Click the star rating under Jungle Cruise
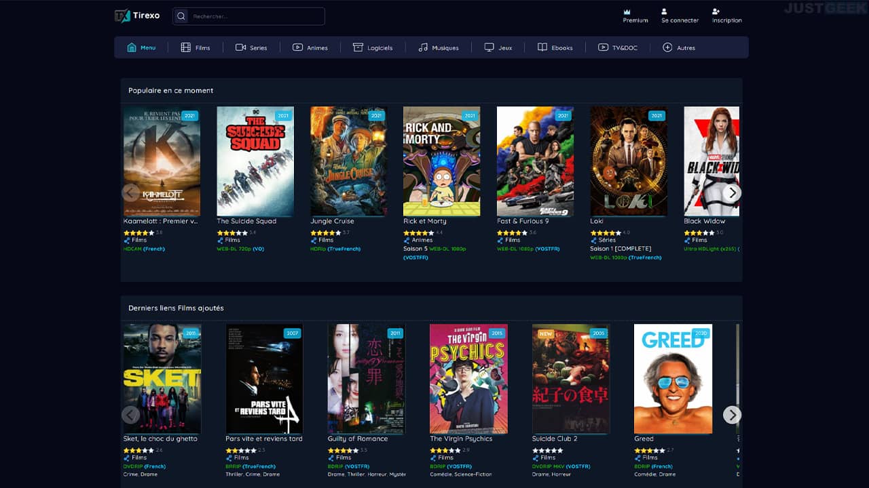 click(326, 232)
